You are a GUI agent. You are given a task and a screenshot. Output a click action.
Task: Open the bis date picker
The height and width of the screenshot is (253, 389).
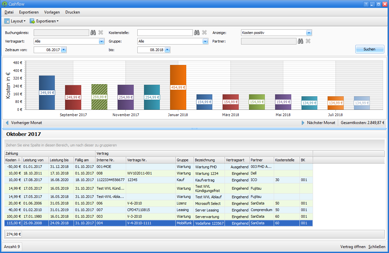(x=167, y=50)
